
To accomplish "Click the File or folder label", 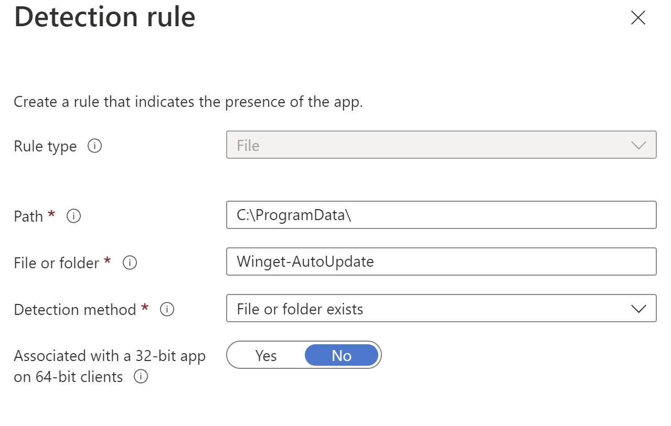I will (x=57, y=263).
